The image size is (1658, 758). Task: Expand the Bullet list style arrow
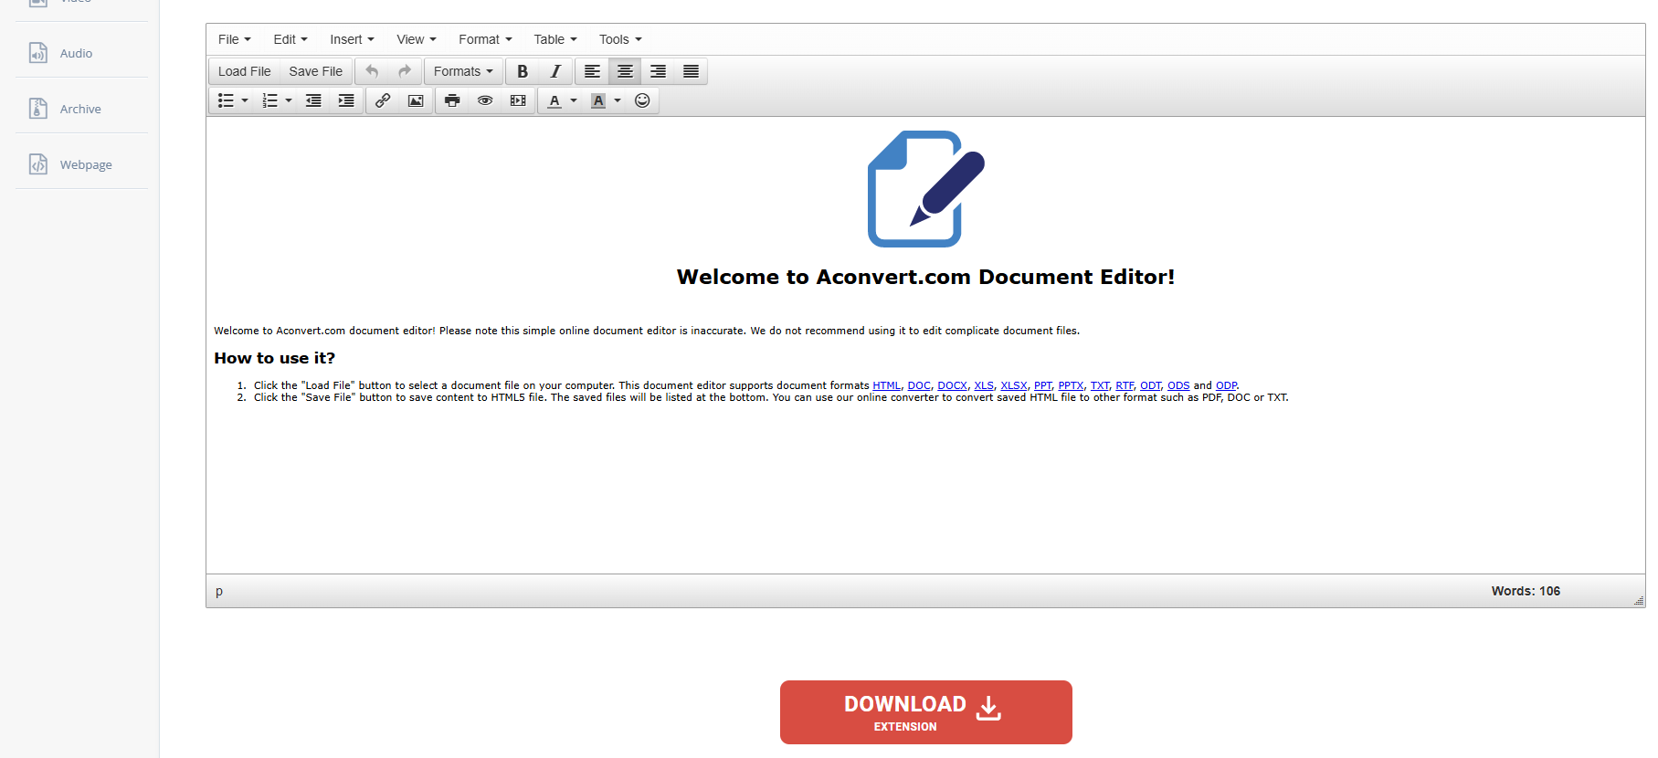click(x=245, y=100)
